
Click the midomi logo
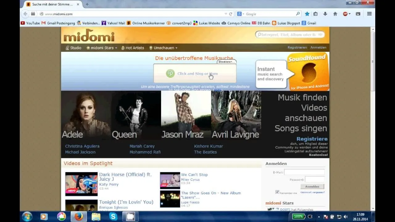click(x=89, y=35)
